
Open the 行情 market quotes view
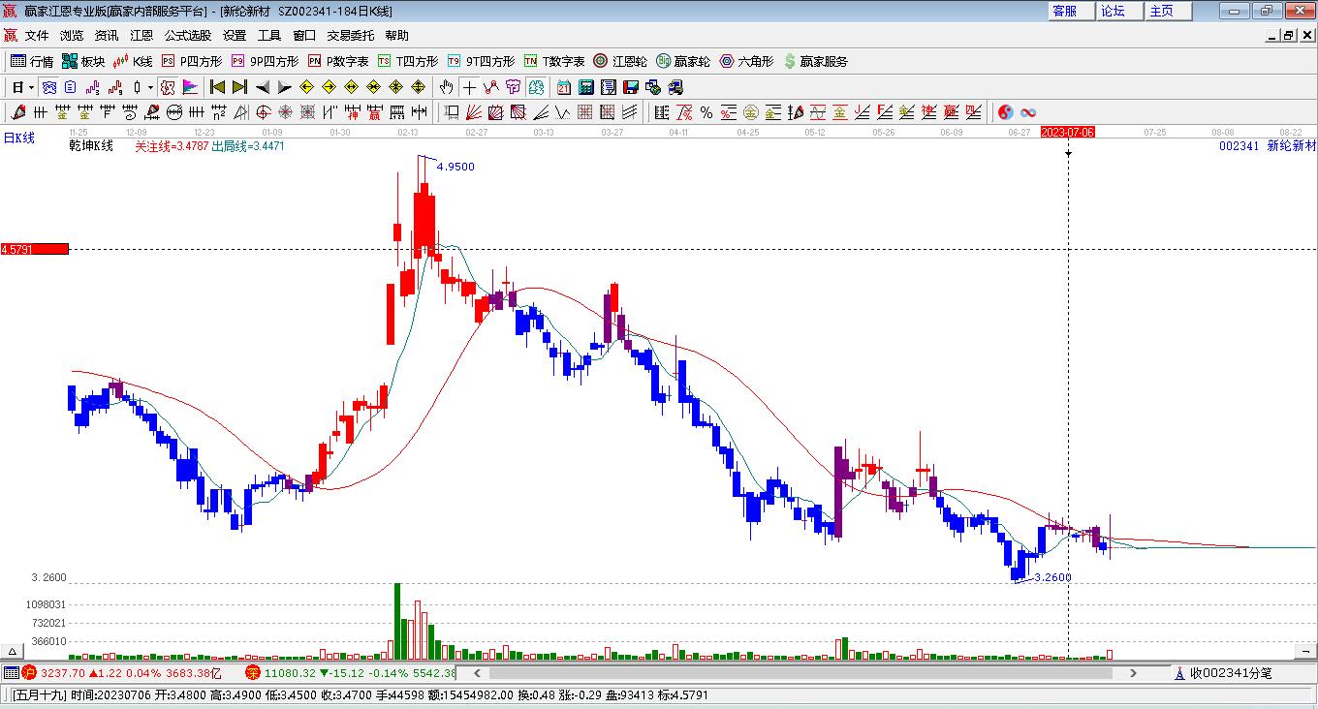click(32, 61)
